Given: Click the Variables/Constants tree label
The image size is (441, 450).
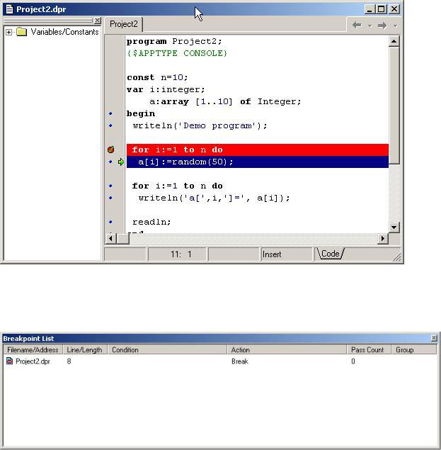Looking at the screenshot, I should tap(64, 32).
